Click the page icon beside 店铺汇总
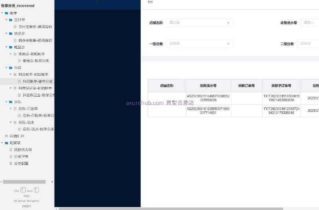This screenshot has height=210, width=319. [6, 136]
